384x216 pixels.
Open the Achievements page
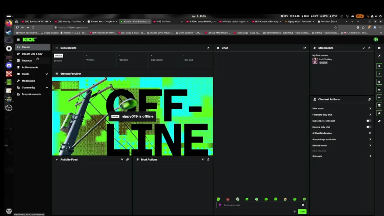tap(32, 67)
